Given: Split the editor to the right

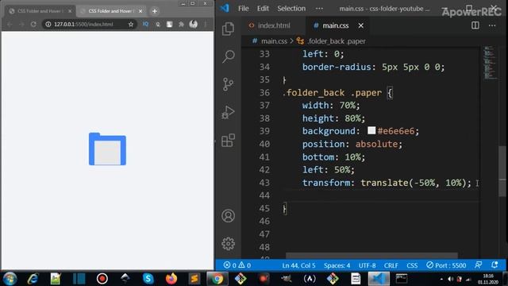Looking at the screenshot, I should pos(475,25).
